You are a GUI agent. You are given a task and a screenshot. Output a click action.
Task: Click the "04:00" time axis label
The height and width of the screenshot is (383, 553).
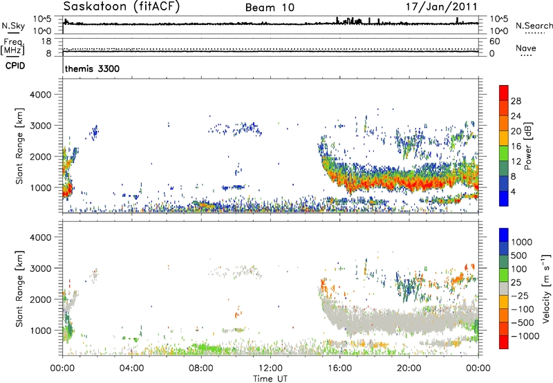pyautogui.click(x=131, y=368)
